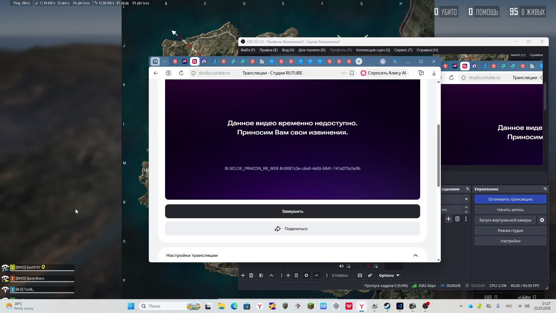
Task: Delete the transition with trash icon
Action: point(457,219)
